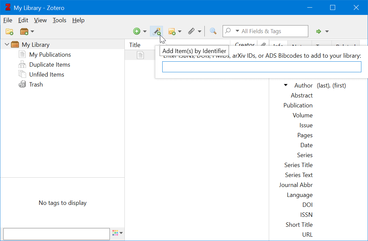Collapse the My Library tree node
The height and width of the screenshot is (241, 368).
click(6, 44)
